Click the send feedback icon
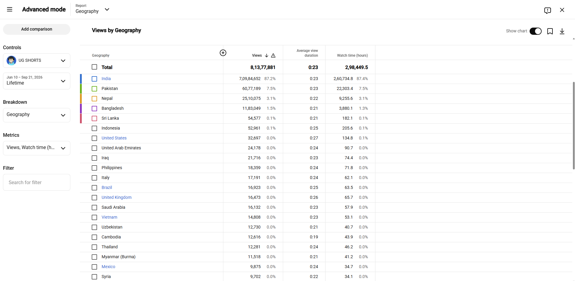Viewport: 575px width, 281px height. [547, 10]
